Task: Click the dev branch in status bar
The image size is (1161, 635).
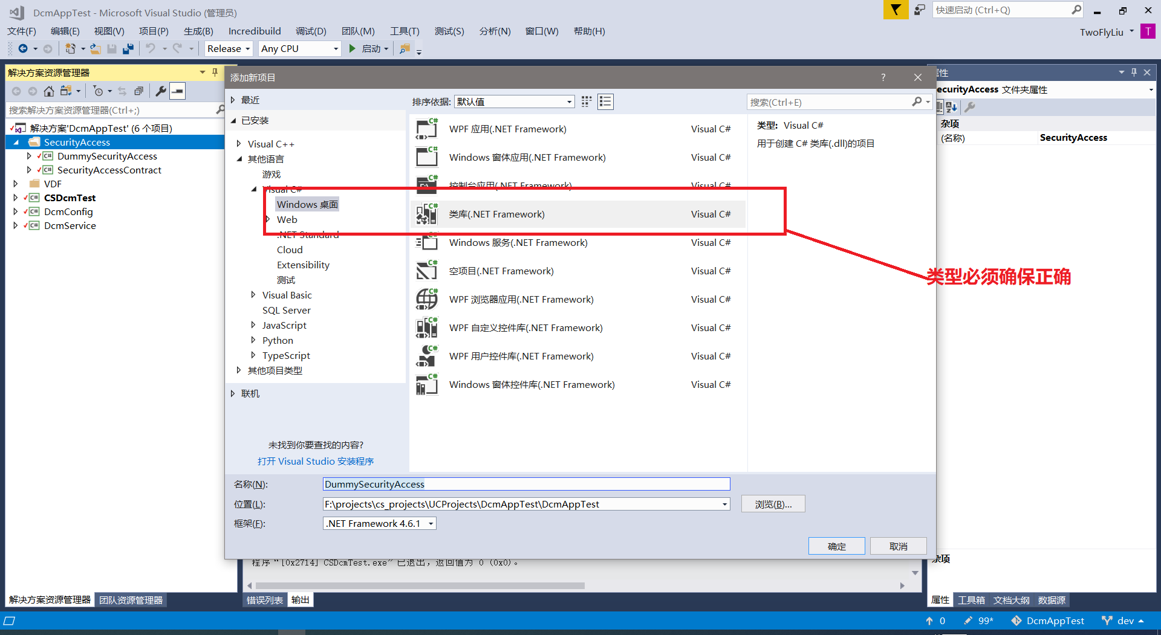Action: [x=1123, y=620]
